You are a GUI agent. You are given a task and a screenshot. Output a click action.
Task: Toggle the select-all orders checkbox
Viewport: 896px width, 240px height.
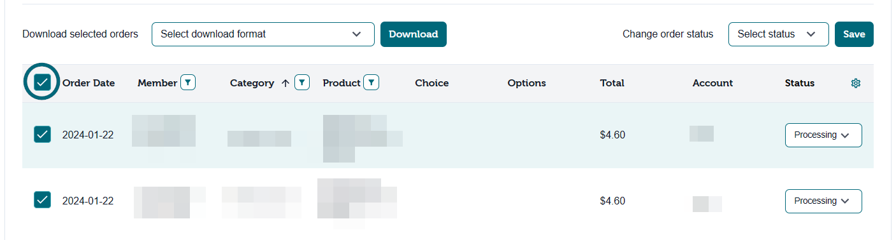point(42,83)
